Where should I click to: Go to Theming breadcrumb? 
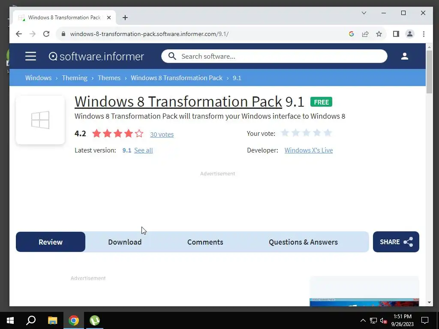click(x=75, y=78)
